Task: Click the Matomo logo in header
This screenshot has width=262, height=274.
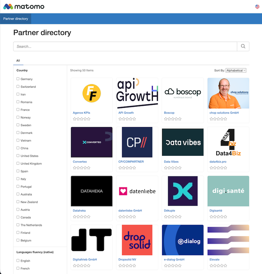Action: point(24,6)
